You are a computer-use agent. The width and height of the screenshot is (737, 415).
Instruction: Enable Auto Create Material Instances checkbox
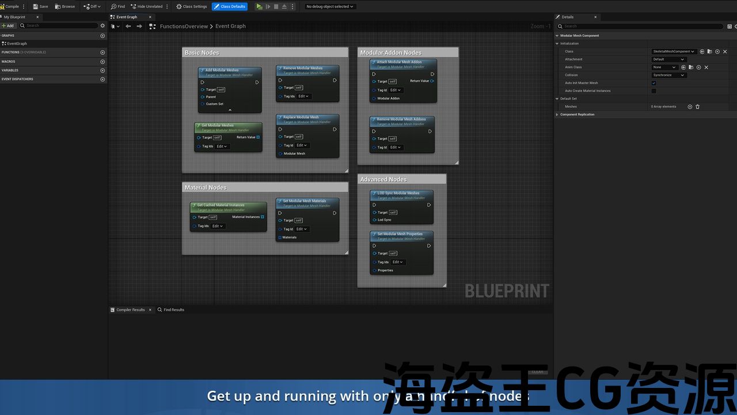pyautogui.click(x=654, y=91)
